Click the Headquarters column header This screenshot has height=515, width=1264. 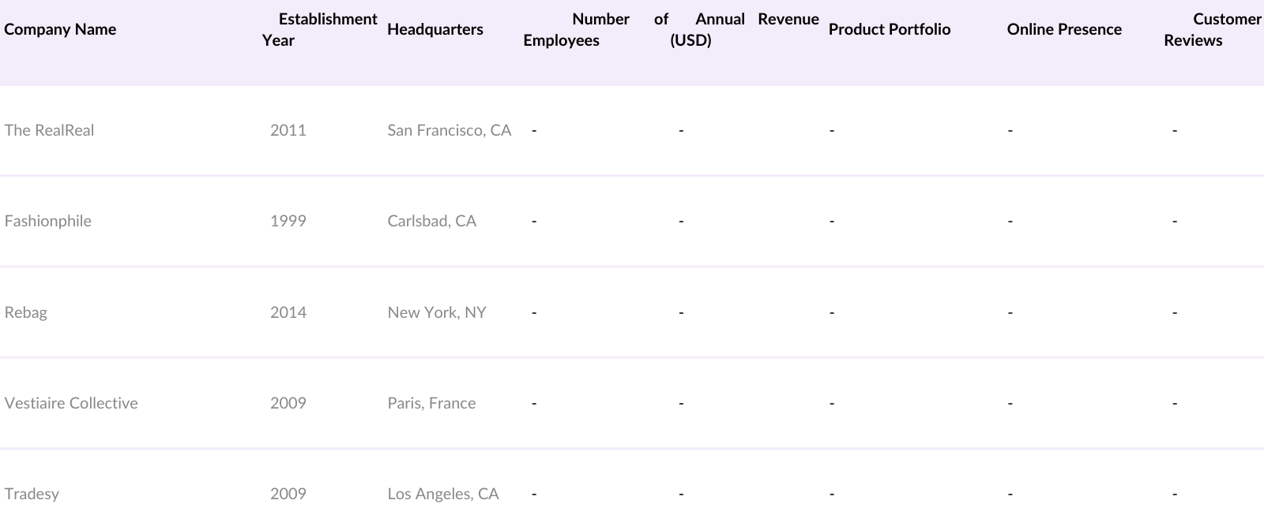click(435, 29)
